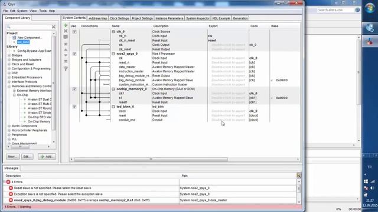Expand the Embedded Processors library category
378x212 pixels.
coord(9,77)
